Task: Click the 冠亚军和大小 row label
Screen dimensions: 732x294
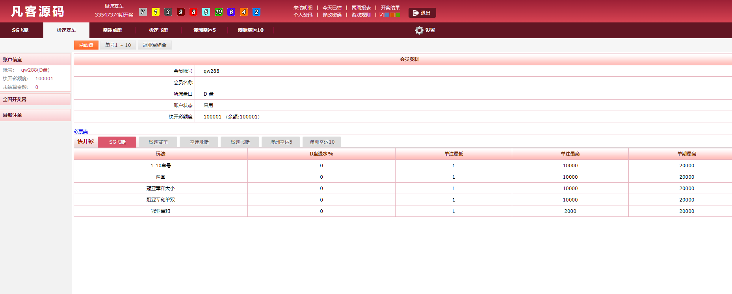Action: pos(161,189)
